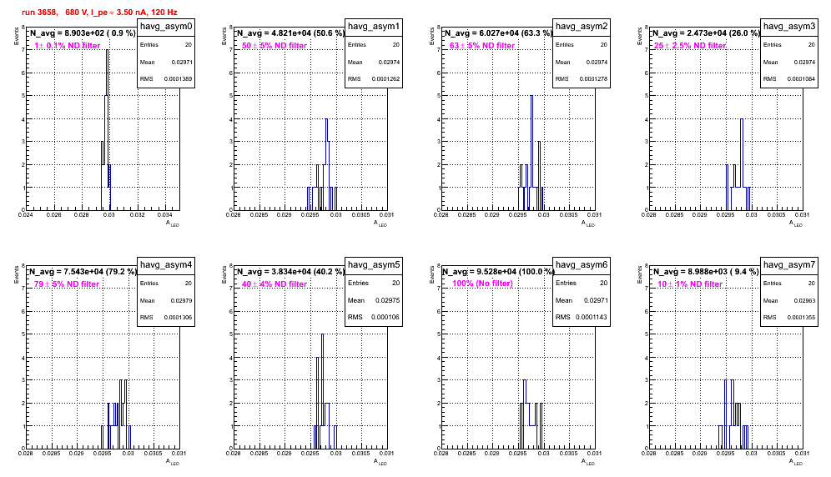
Task: Click the red run 3658 header text
Action: click(x=99, y=12)
